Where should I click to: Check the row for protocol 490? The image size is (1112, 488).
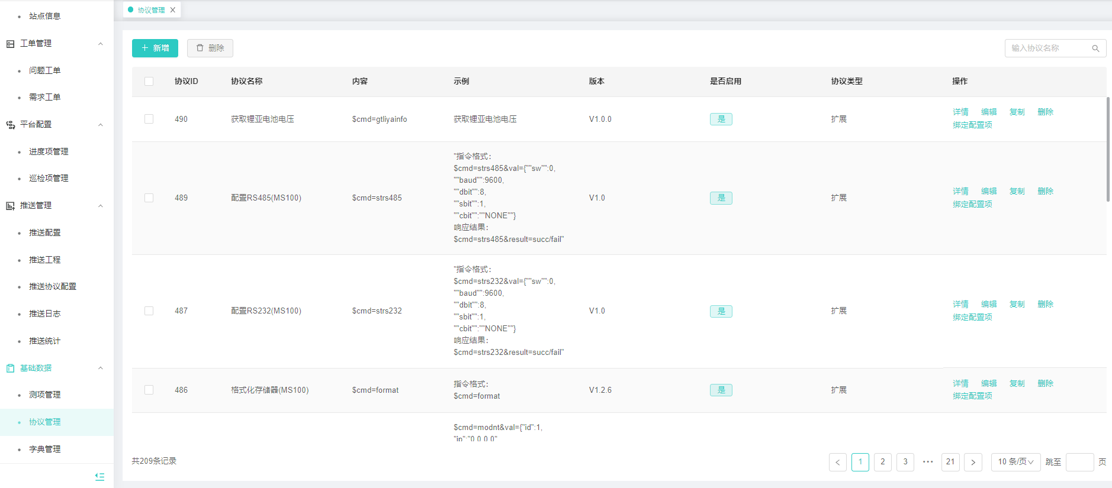tap(149, 119)
